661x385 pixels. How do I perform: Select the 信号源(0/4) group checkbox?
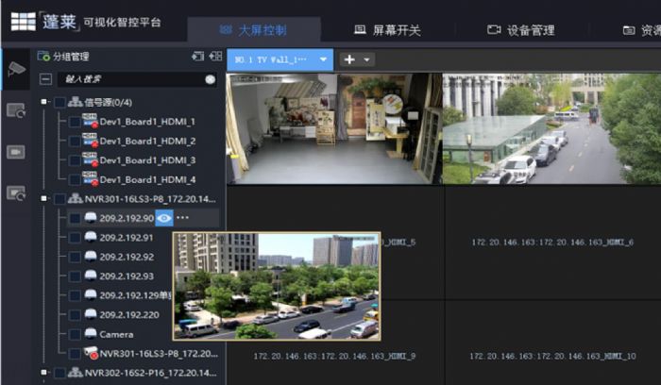pyautogui.click(x=59, y=102)
